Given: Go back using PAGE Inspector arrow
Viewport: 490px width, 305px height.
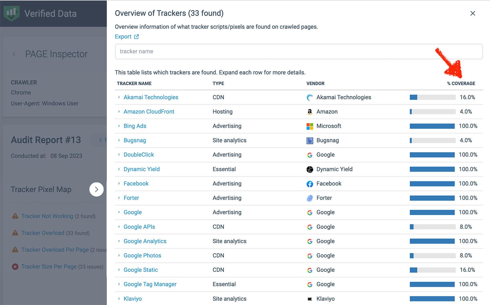Looking at the screenshot, I should [x=14, y=54].
